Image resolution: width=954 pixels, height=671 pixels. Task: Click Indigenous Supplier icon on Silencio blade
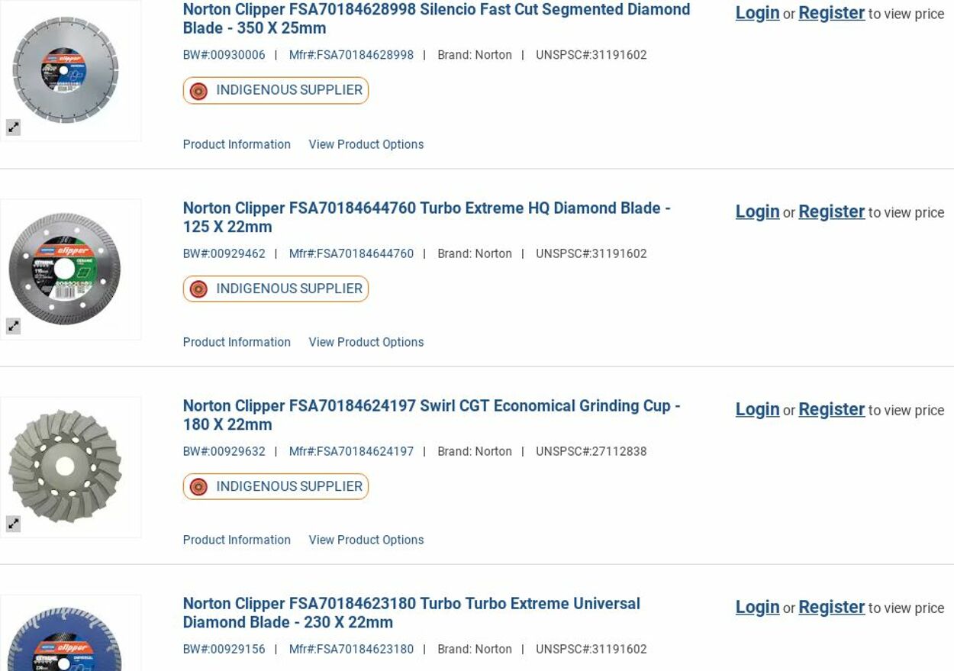coord(198,91)
